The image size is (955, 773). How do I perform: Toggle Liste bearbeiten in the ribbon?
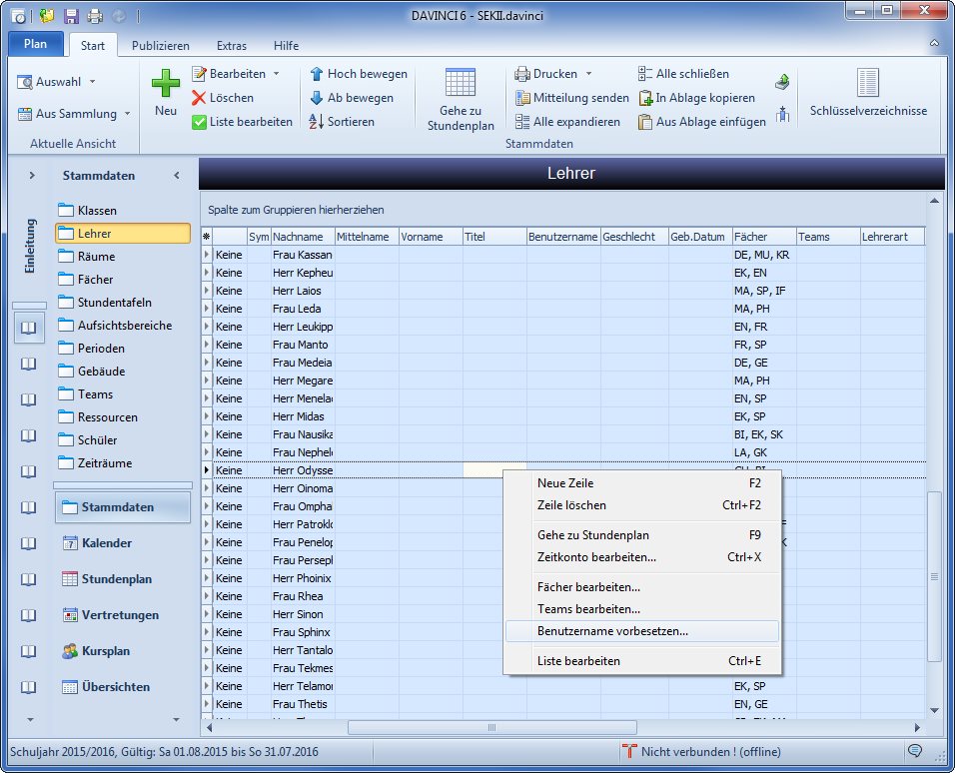(242, 122)
